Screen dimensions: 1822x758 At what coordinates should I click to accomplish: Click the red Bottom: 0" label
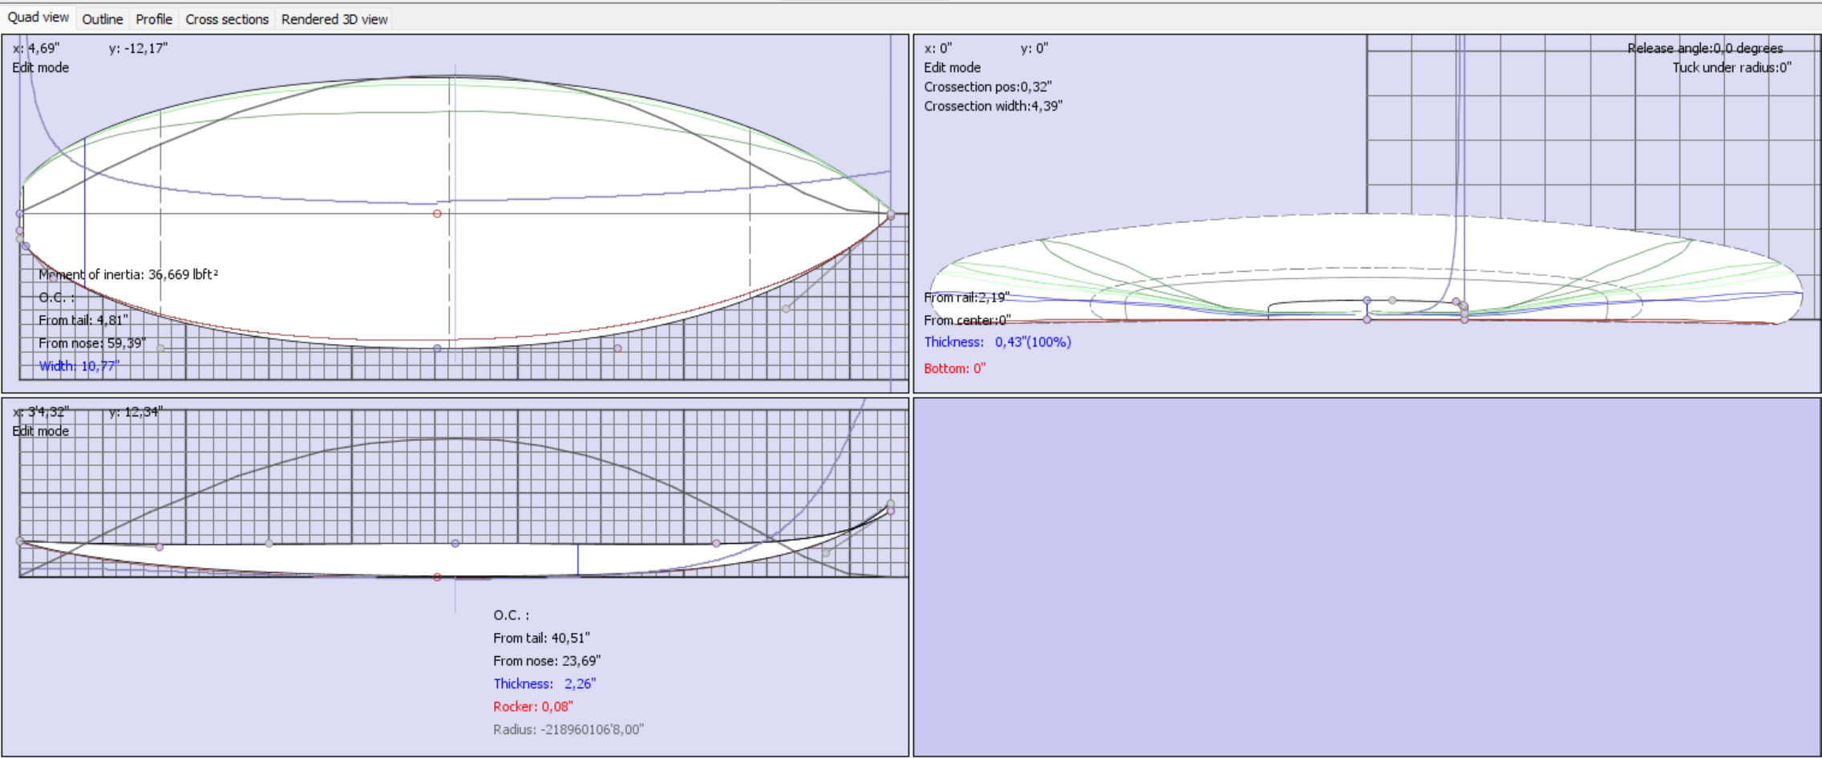coord(954,367)
